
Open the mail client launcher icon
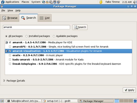(47, 2)
